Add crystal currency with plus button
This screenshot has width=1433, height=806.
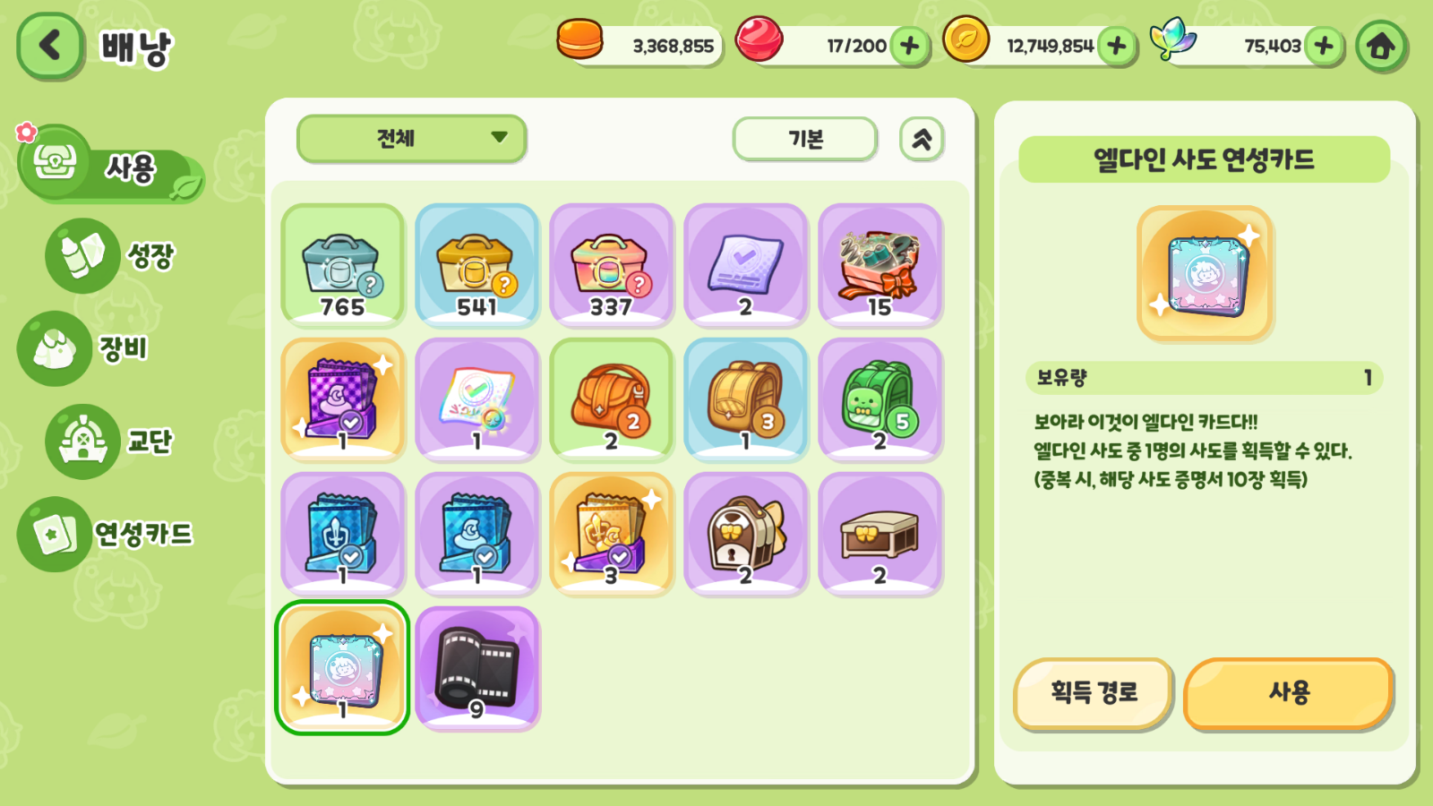click(x=1324, y=46)
